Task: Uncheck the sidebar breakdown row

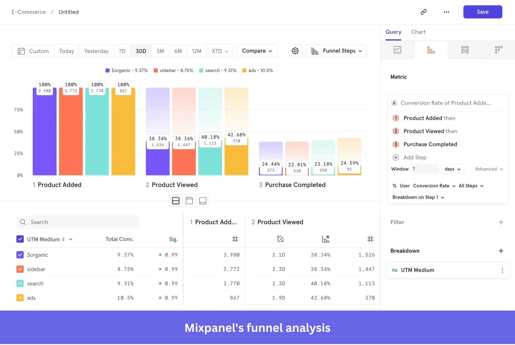Action: click(20, 269)
